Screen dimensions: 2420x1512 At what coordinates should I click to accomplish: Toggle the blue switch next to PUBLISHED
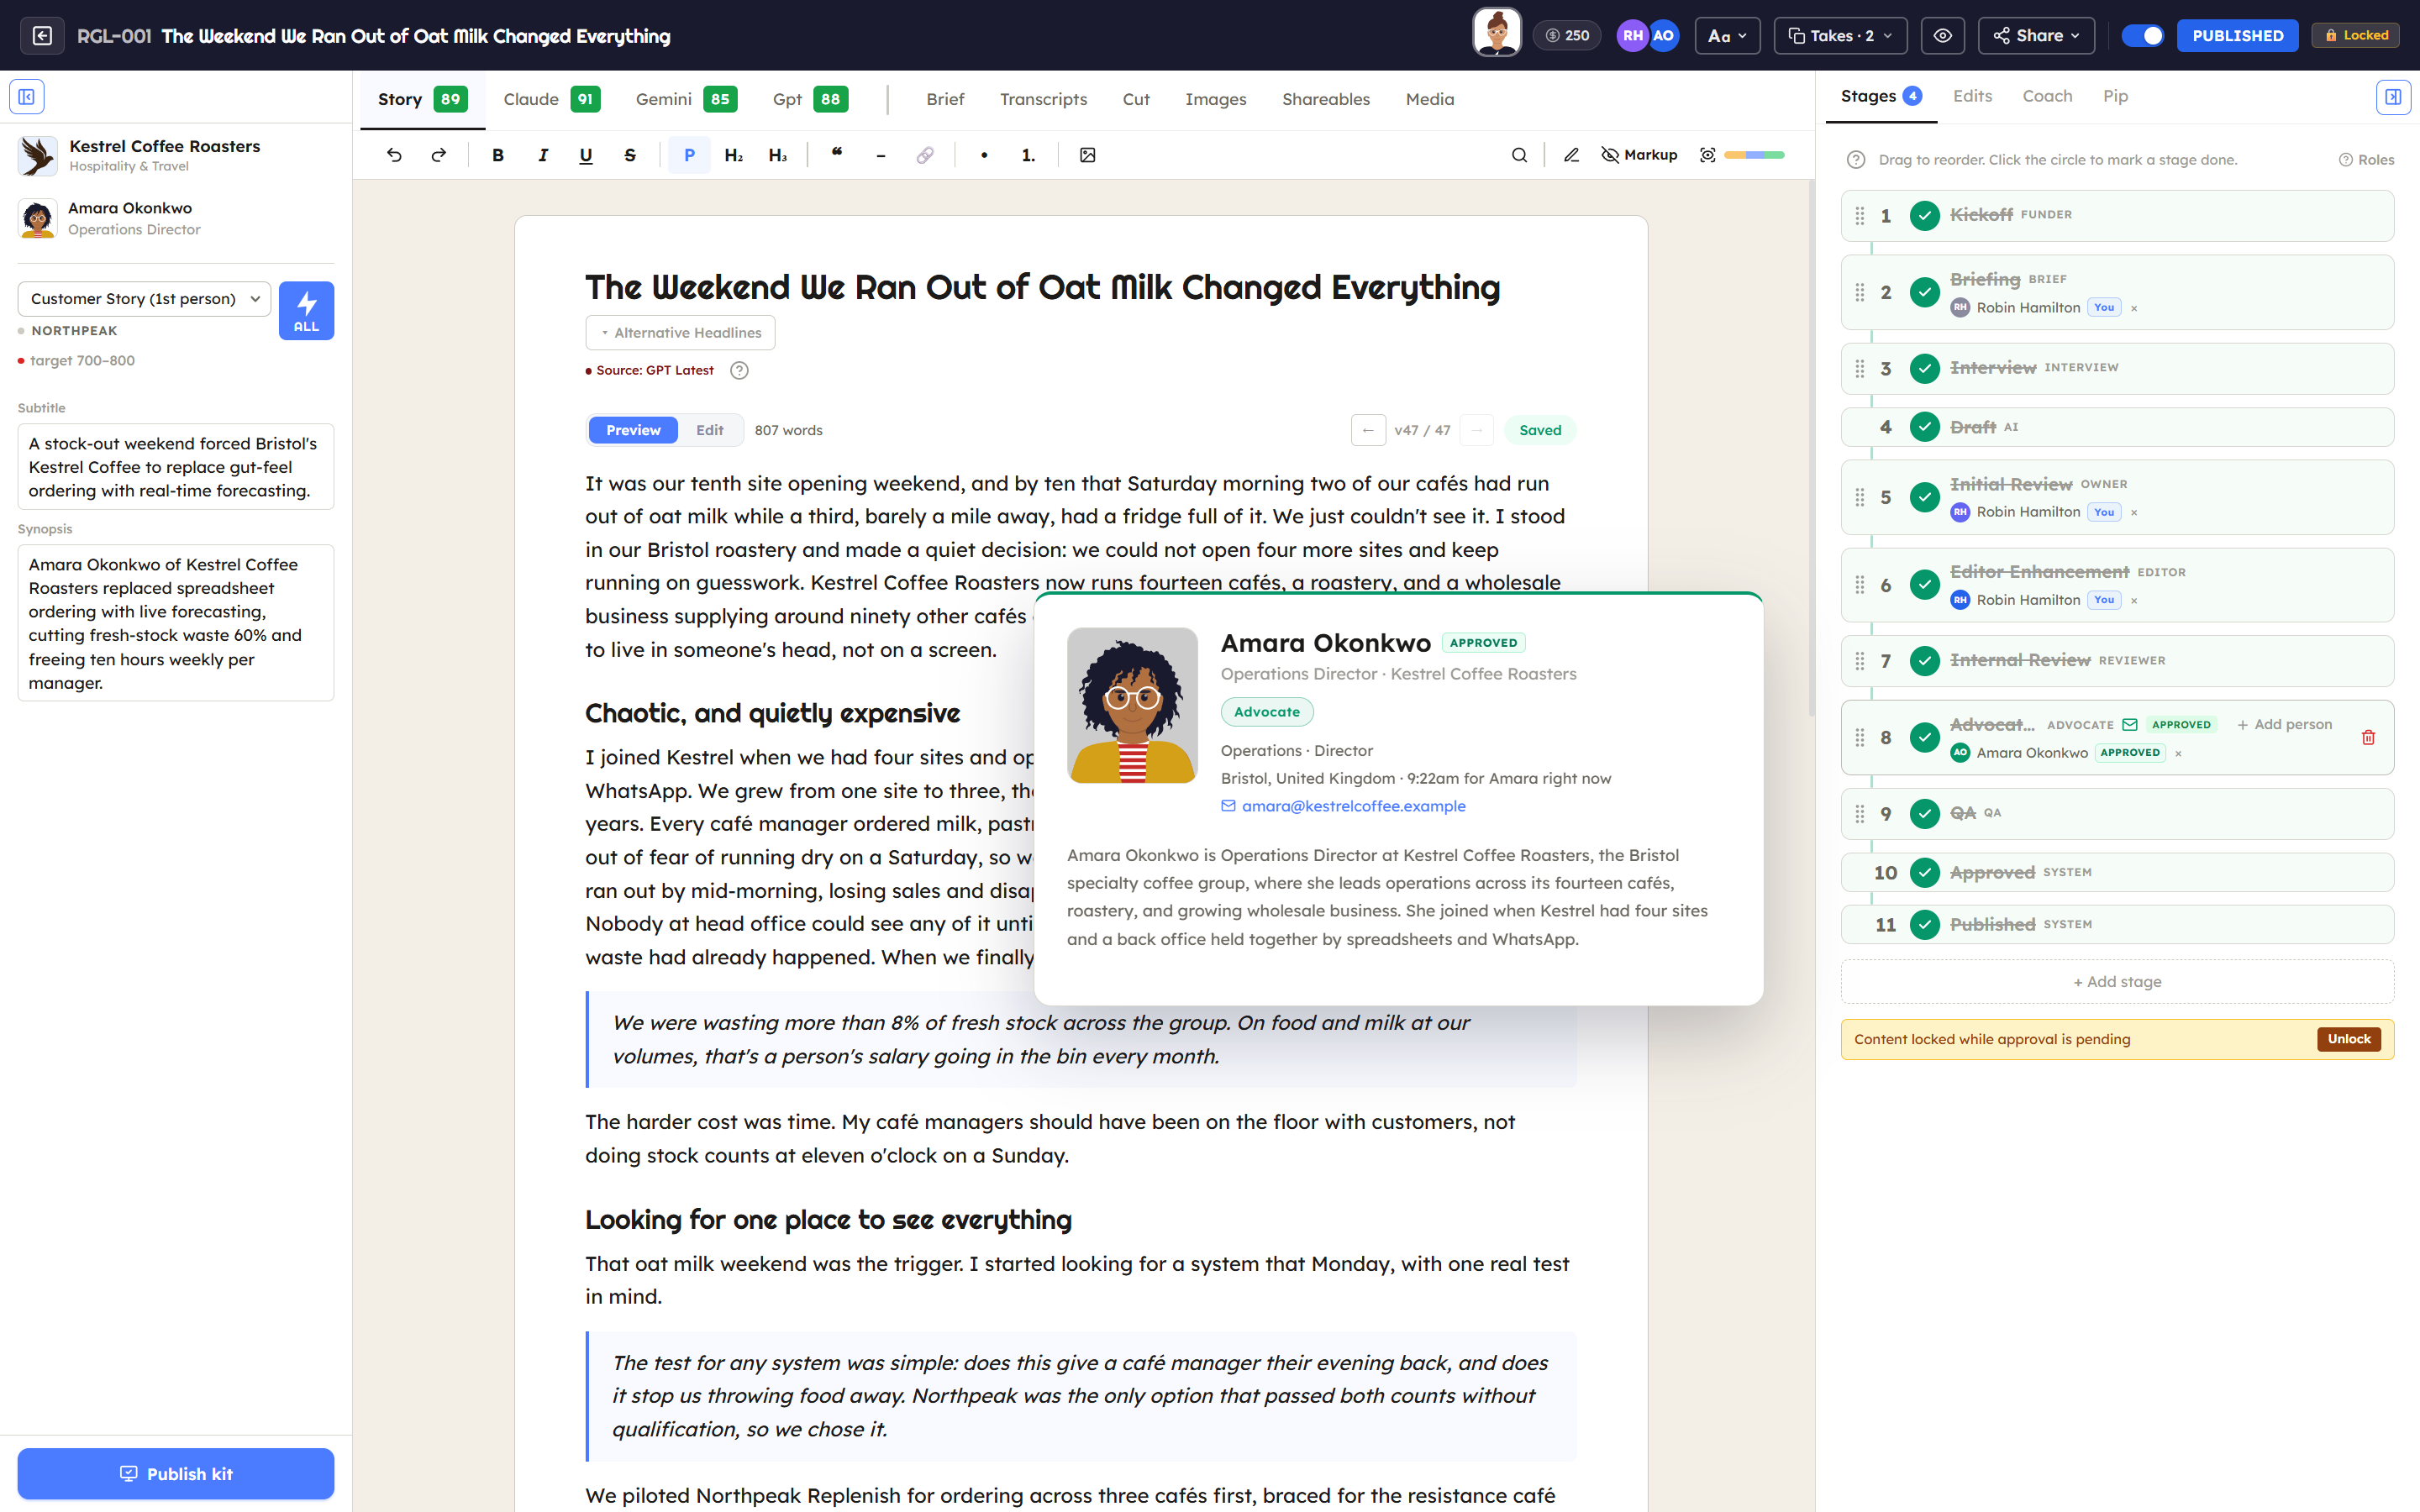[2142, 35]
